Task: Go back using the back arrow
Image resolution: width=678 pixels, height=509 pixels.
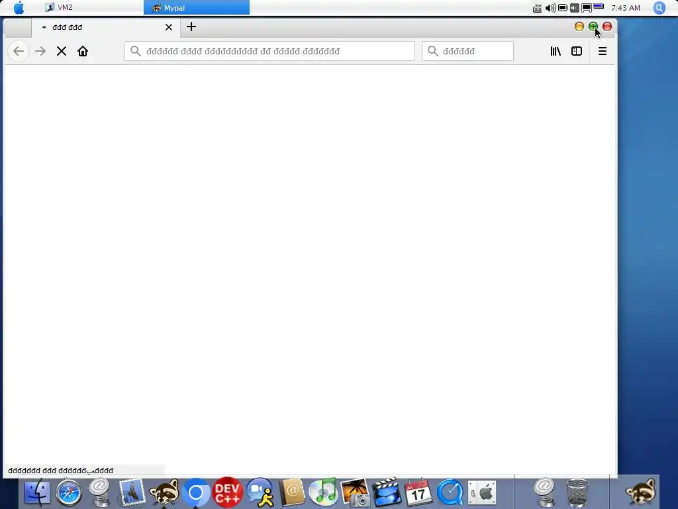Action: (19, 51)
